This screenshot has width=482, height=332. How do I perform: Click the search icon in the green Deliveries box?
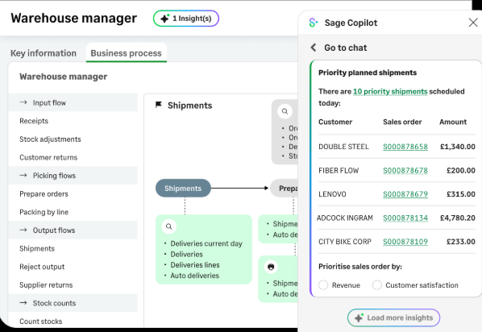pyautogui.click(x=168, y=226)
